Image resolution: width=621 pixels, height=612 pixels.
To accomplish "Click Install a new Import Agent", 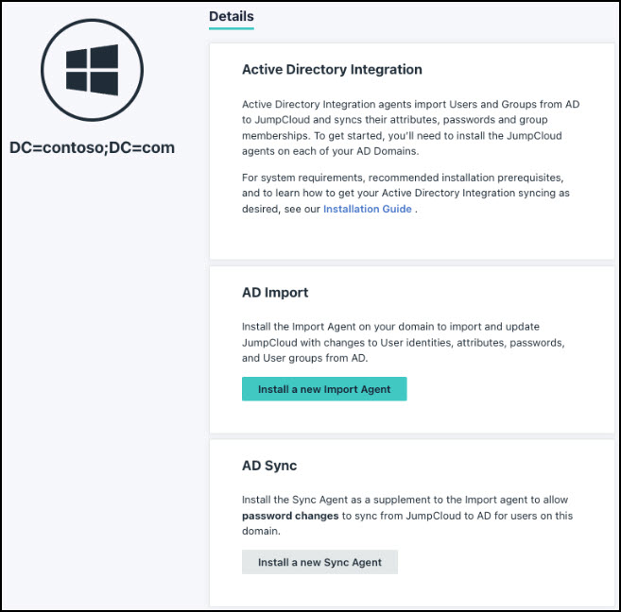I will 324,389.
